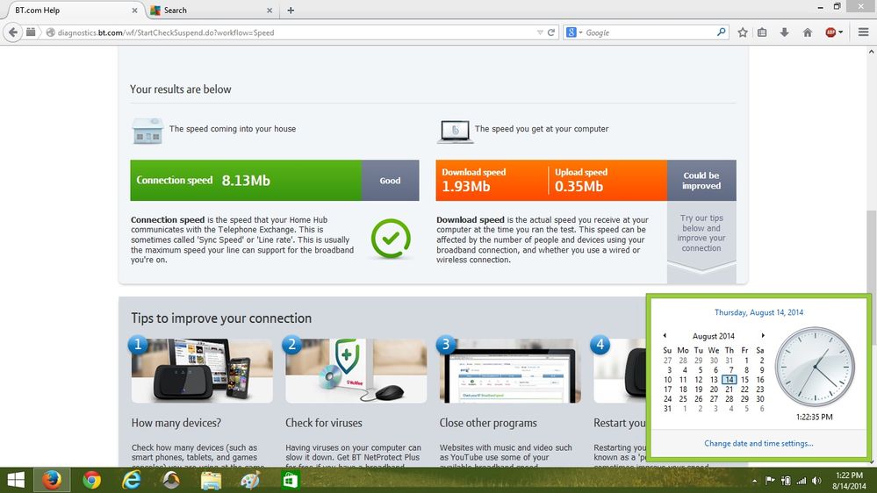Click the house speed icon
The width and height of the screenshot is (877, 493).
pos(147,131)
